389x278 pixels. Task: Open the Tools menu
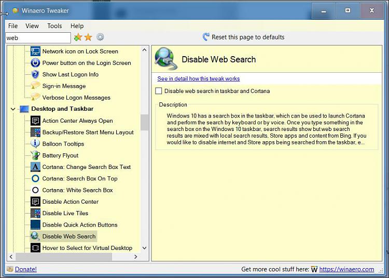pos(54,26)
